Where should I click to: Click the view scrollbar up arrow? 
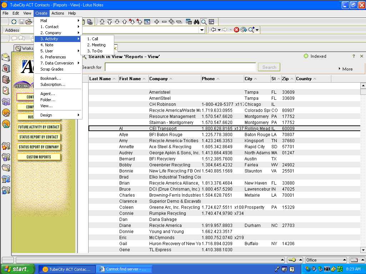363,86
